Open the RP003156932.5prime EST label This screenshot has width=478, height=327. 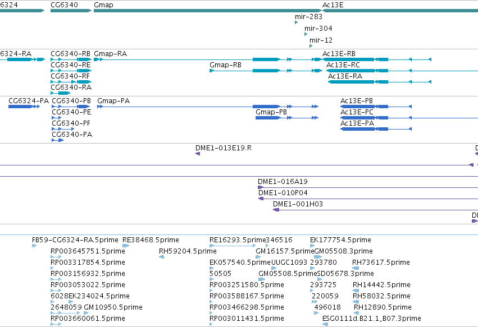click(88, 274)
